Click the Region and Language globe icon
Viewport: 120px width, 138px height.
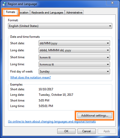point(4,4)
